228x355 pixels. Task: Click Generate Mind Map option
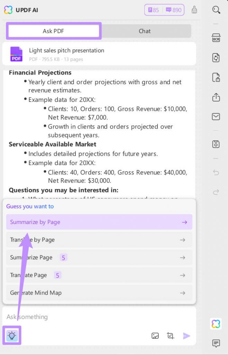coord(99,293)
